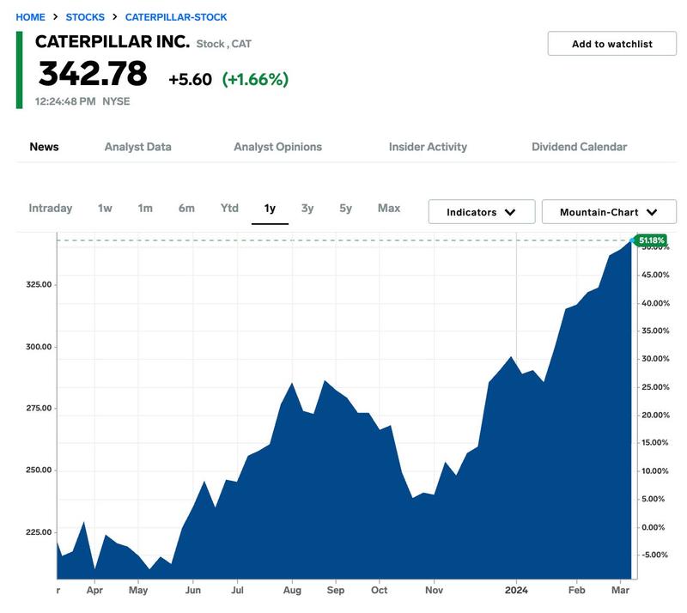
Task: Select the 1y chart range
Action: click(x=270, y=209)
